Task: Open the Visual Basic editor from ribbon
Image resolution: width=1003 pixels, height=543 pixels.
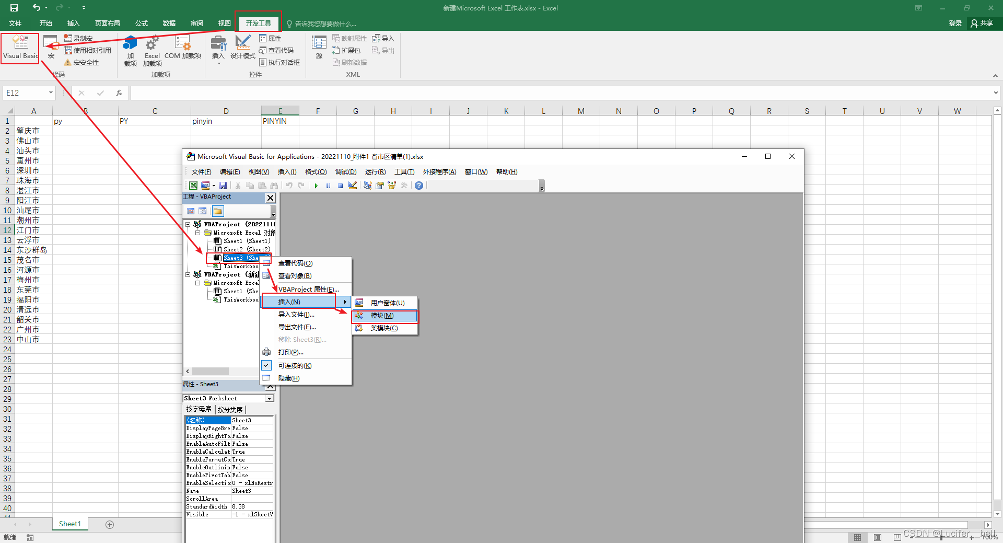Action: pos(20,48)
